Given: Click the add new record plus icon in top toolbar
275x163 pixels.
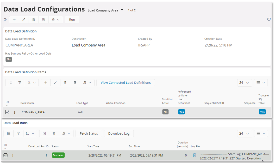Looking at the screenshot, I should point(14,19).
